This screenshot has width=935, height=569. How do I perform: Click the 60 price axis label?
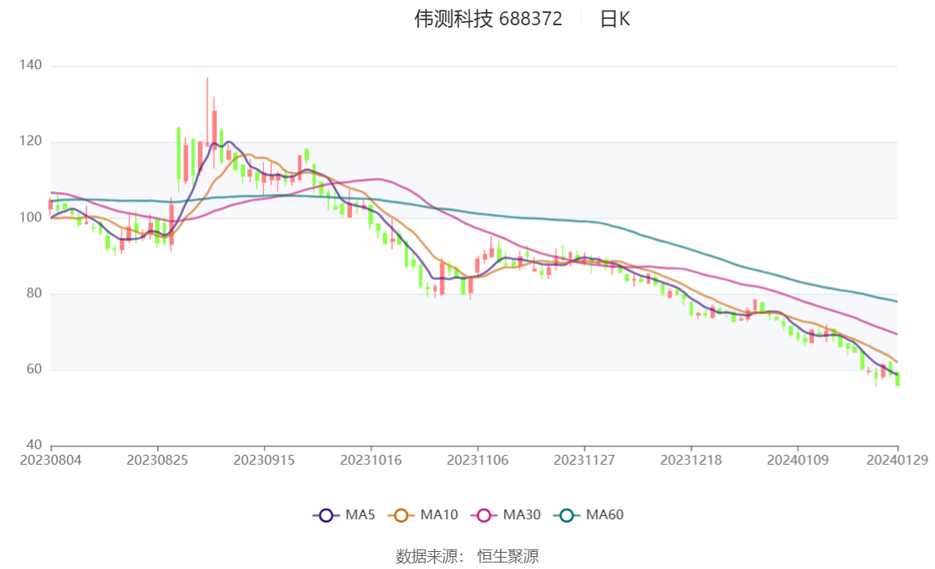pyautogui.click(x=34, y=370)
